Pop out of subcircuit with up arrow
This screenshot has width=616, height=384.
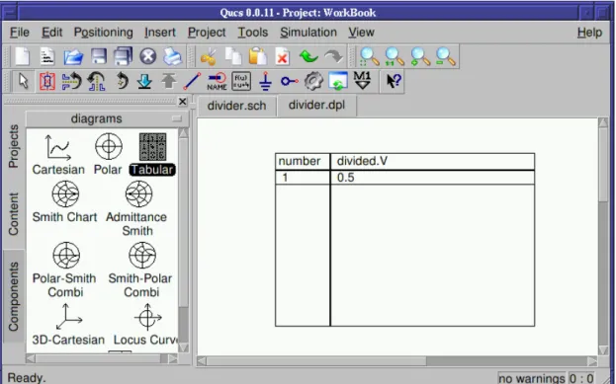coord(168,82)
